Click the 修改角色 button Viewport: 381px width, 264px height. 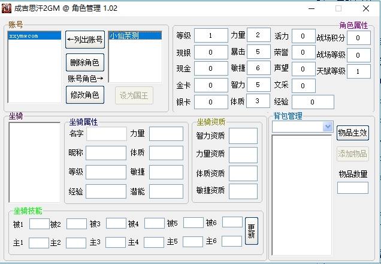coord(85,95)
